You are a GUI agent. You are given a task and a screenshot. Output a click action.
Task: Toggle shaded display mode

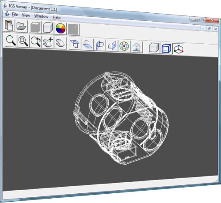pos(154,48)
